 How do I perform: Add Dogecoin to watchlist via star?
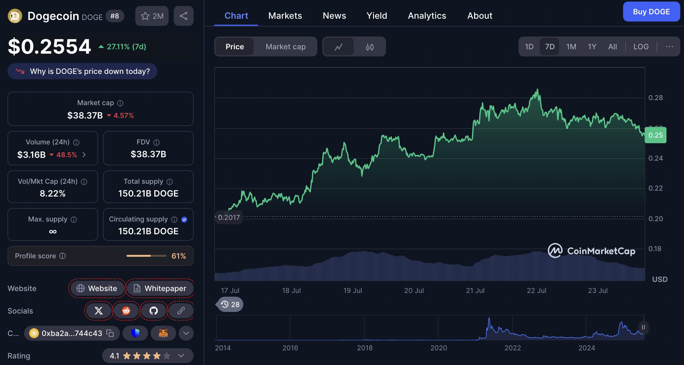pos(152,16)
